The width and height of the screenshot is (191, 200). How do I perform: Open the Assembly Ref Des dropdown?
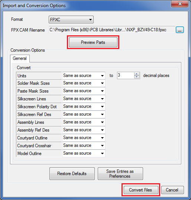[x=84, y=130]
